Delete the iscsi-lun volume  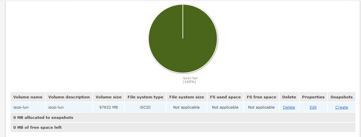pos(289,107)
